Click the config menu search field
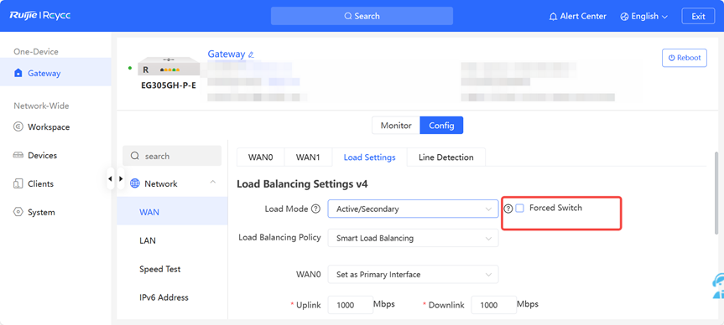The image size is (724, 325). [x=172, y=157]
